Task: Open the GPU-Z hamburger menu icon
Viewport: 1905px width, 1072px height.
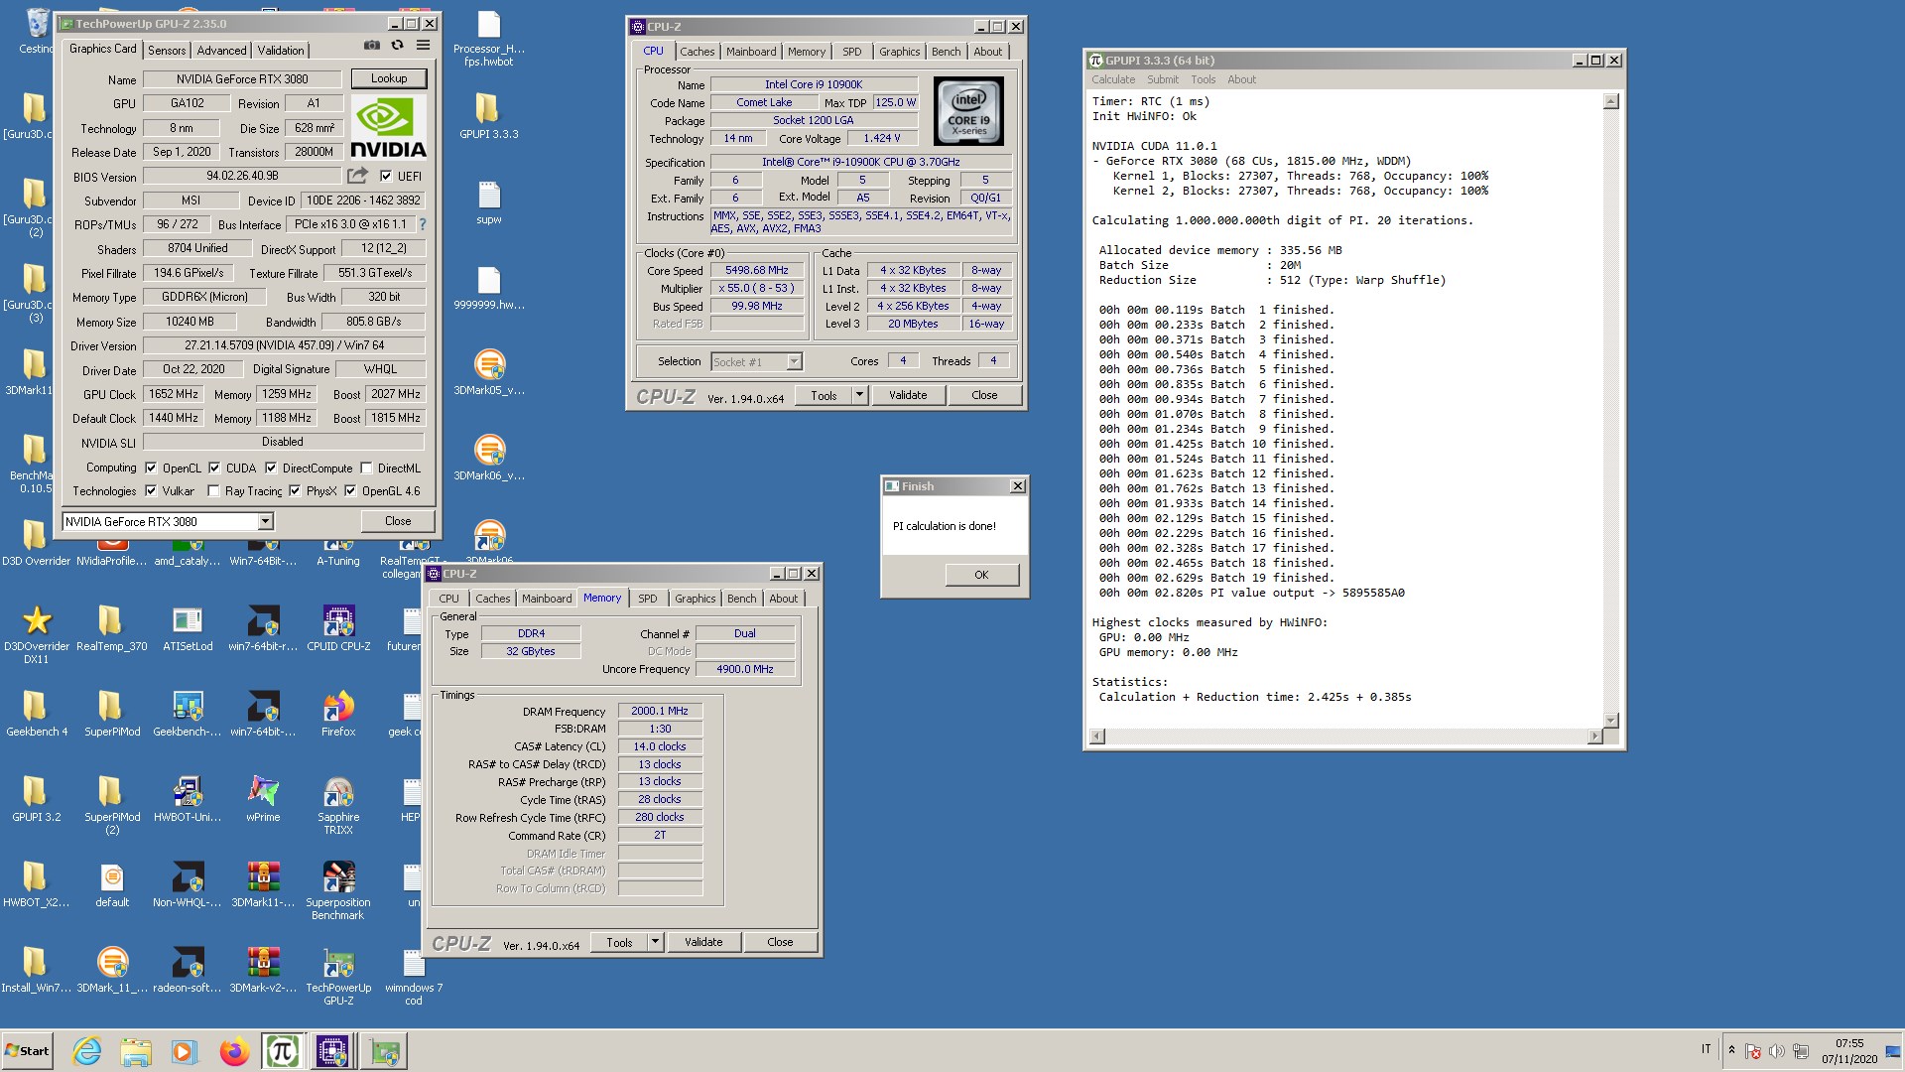Action: (x=423, y=46)
